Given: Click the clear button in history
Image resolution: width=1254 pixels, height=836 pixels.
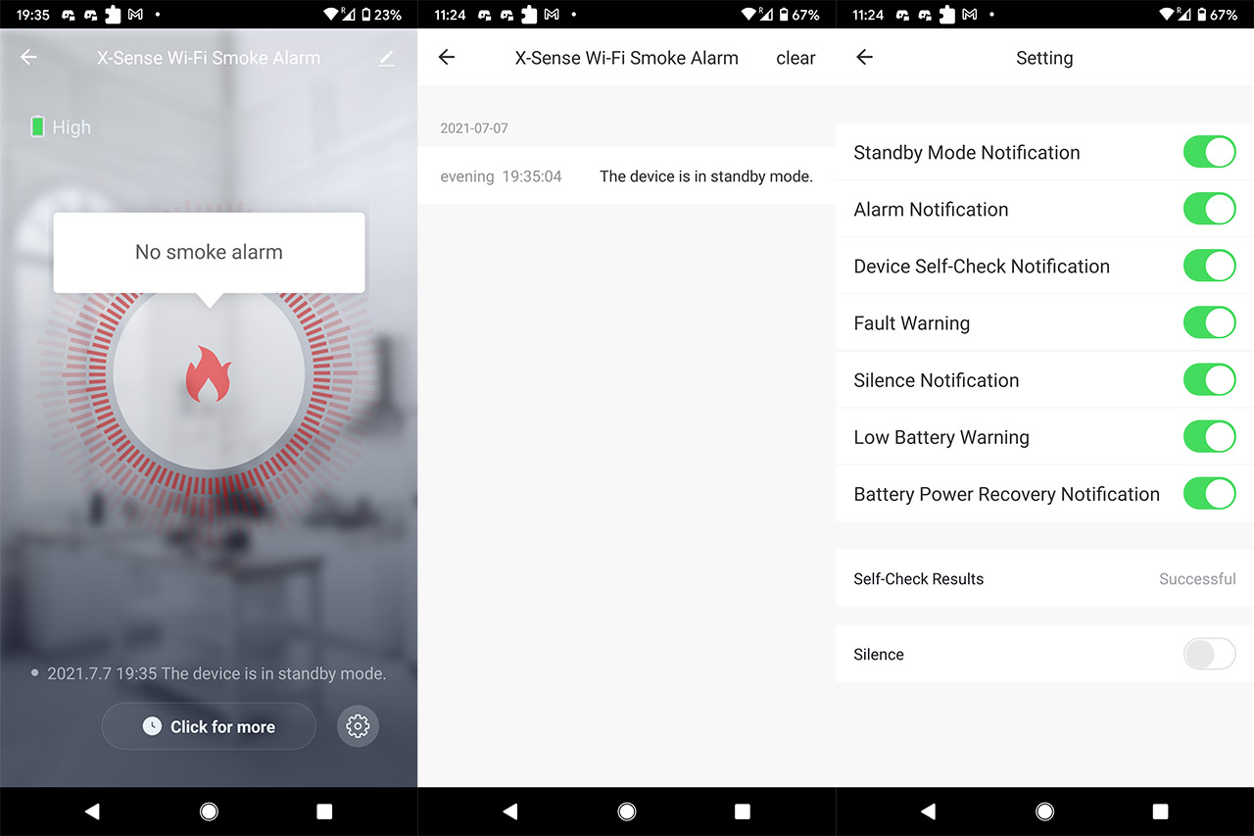Looking at the screenshot, I should [796, 58].
